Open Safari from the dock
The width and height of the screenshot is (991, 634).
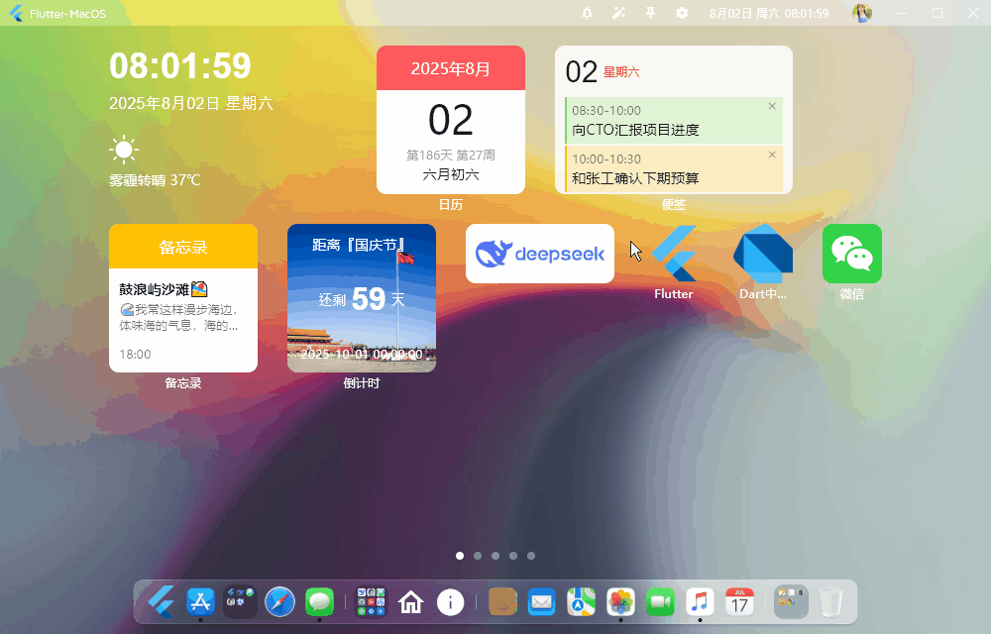click(x=280, y=601)
